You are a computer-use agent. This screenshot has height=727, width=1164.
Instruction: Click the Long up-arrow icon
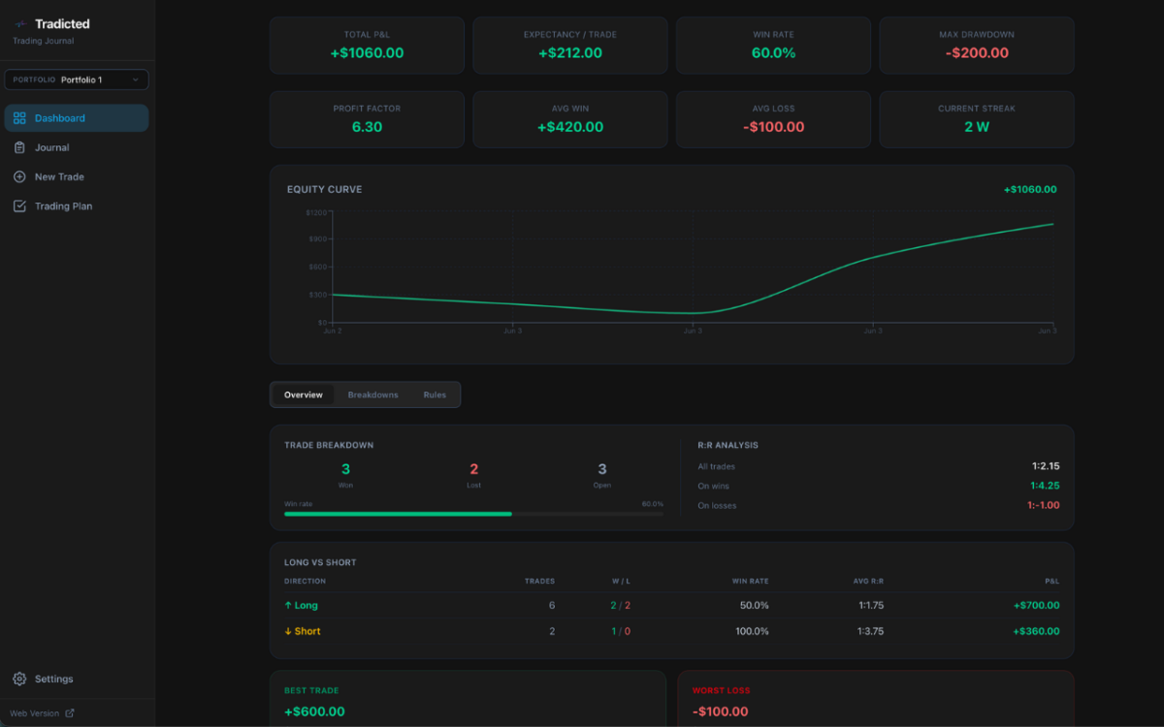pos(288,605)
